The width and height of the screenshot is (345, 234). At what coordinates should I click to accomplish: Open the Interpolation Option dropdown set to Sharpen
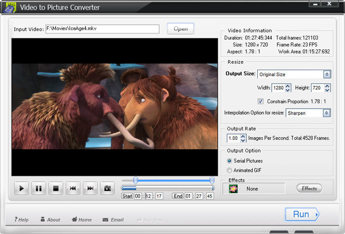click(326, 113)
